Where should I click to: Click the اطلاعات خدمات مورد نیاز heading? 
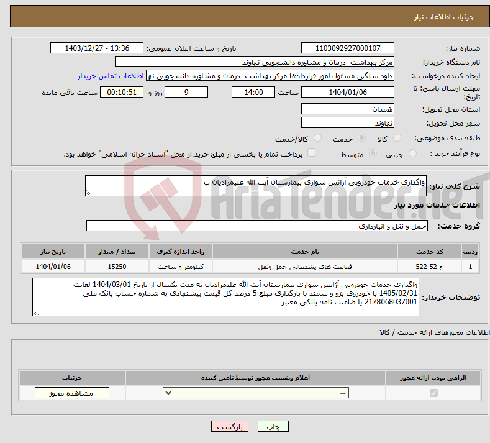point(437,205)
